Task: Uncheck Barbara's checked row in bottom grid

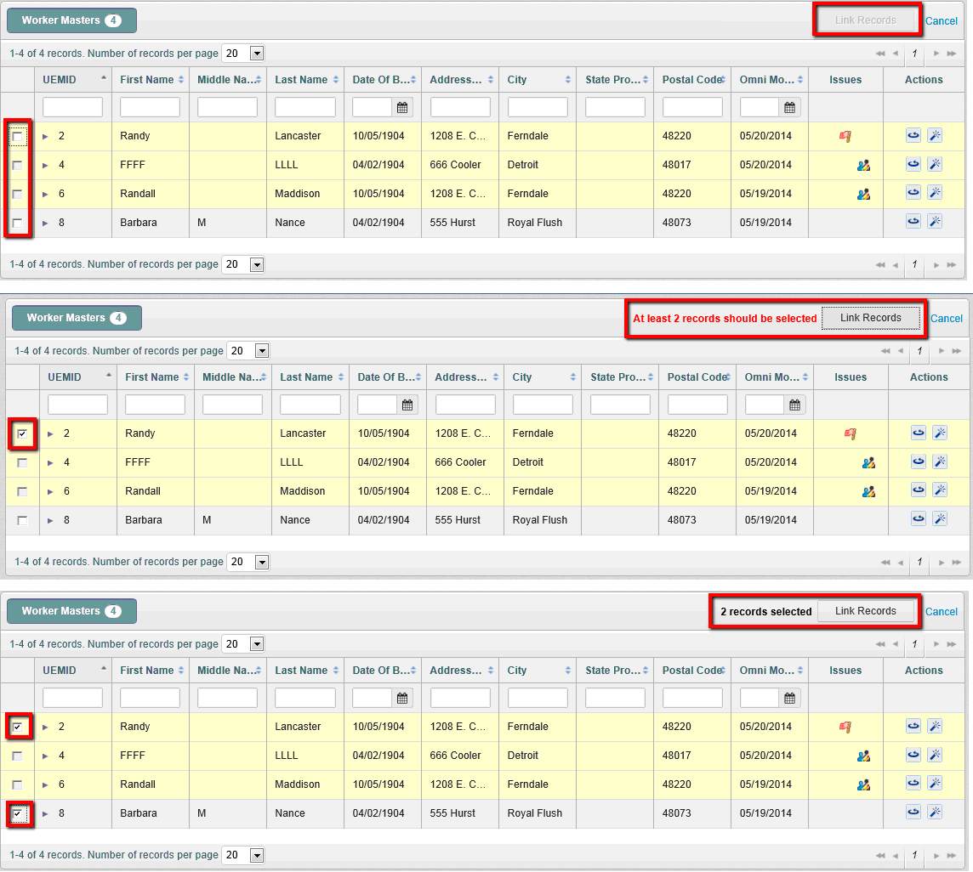Action: pos(17,813)
